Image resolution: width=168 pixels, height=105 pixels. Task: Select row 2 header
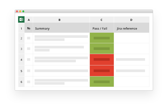click(x=21, y=38)
